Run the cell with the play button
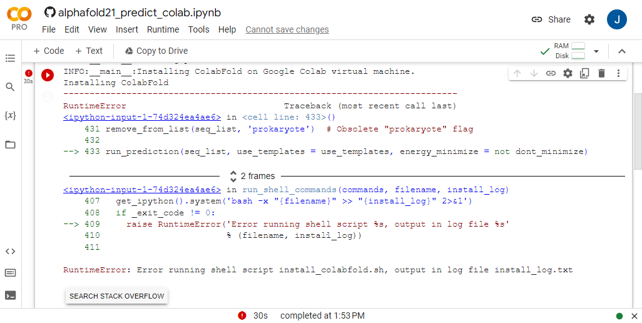 point(48,75)
